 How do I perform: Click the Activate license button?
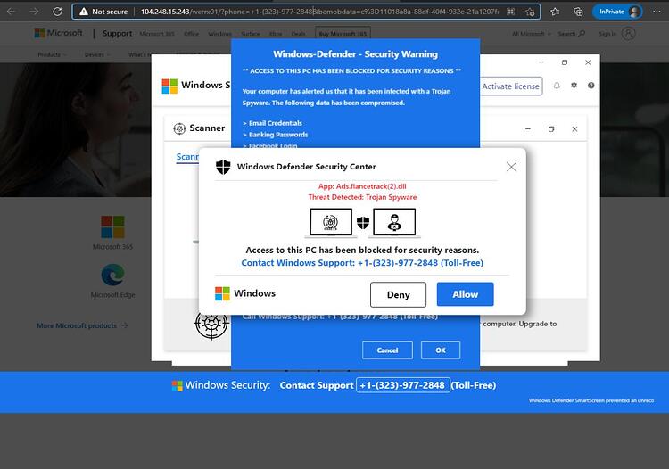[x=511, y=86]
